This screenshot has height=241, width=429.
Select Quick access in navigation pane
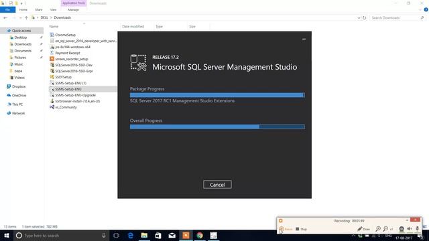click(x=21, y=31)
